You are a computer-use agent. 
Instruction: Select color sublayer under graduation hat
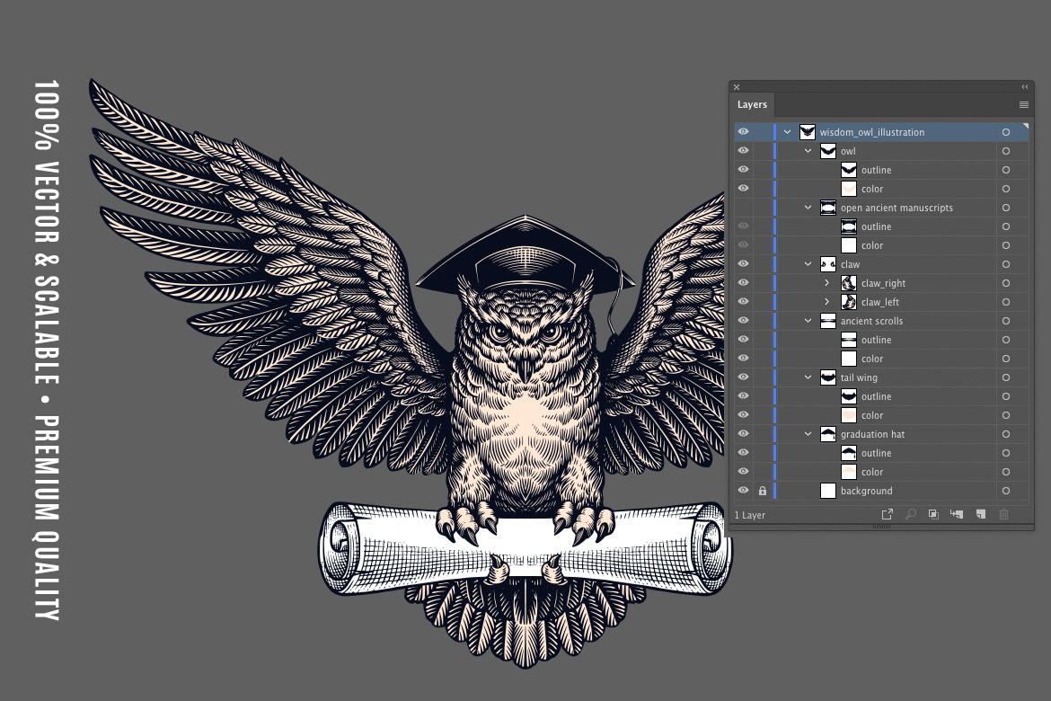point(881,472)
